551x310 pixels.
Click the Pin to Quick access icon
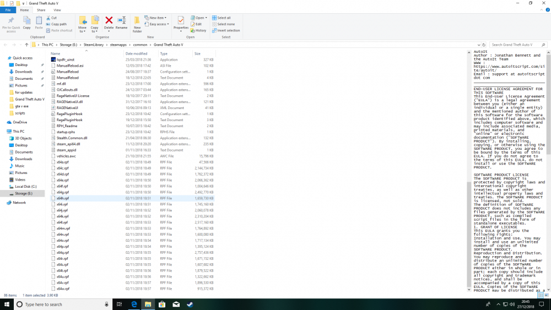click(x=11, y=21)
